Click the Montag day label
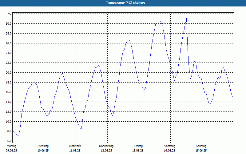 coord(11,146)
